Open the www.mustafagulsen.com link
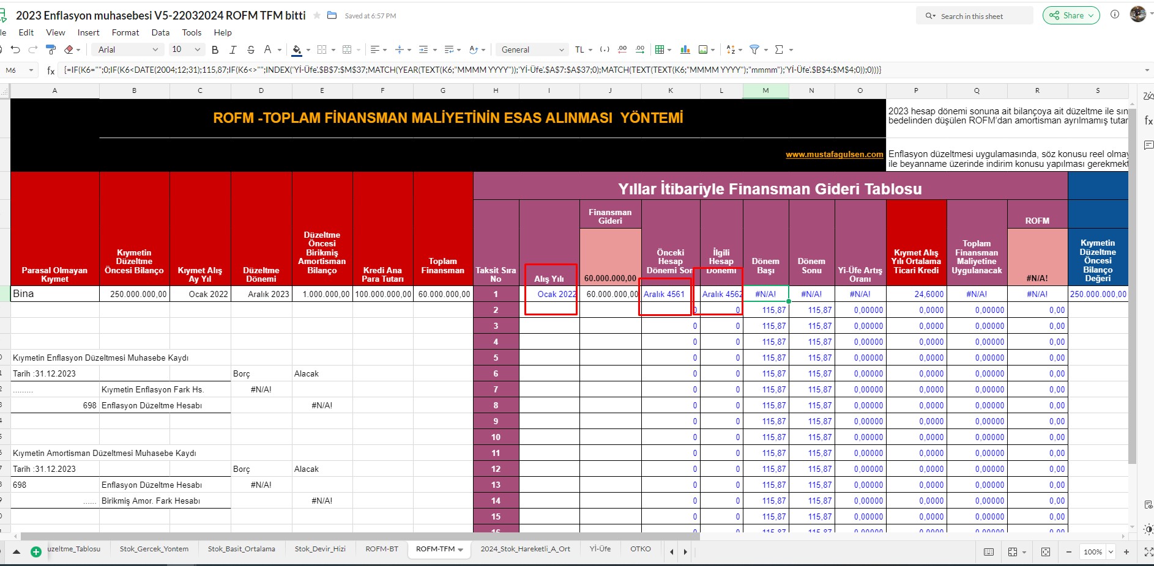 (x=834, y=155)
